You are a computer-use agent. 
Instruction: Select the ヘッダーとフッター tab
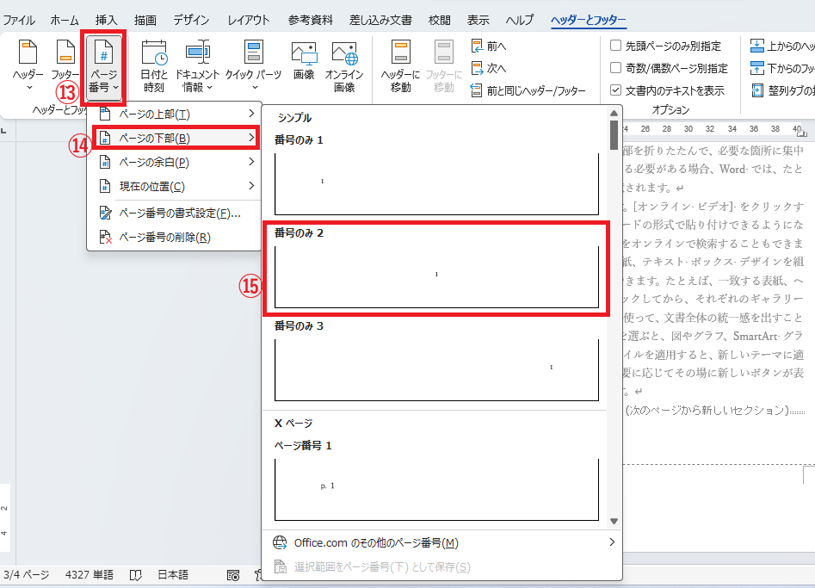click(589, 21)
